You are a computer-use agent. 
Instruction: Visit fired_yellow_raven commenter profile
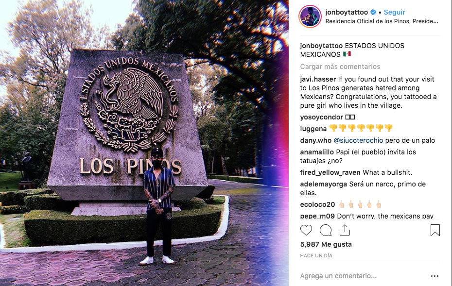click(x=330, y=172)
